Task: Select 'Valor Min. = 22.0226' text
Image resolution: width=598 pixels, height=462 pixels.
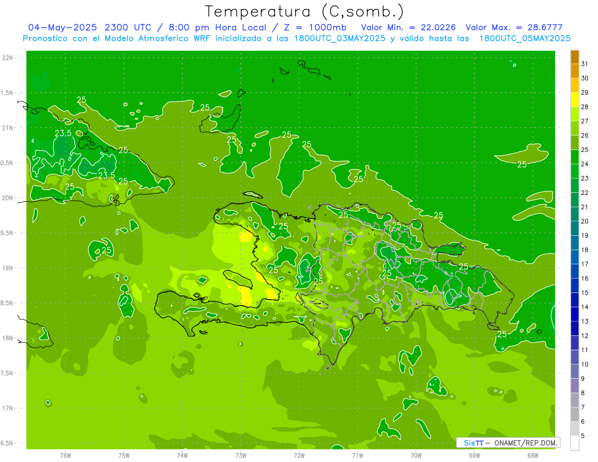Action: [409, 27]
